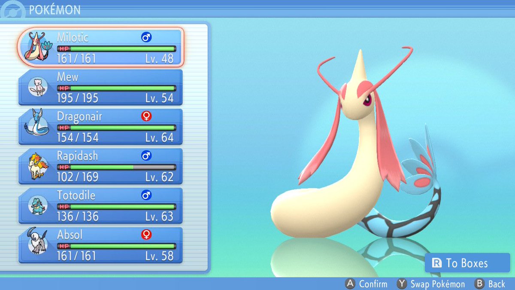This screenshot has width=515, height=290.
Task: Click Totodile's HP bar
Action: click(117, 207)
